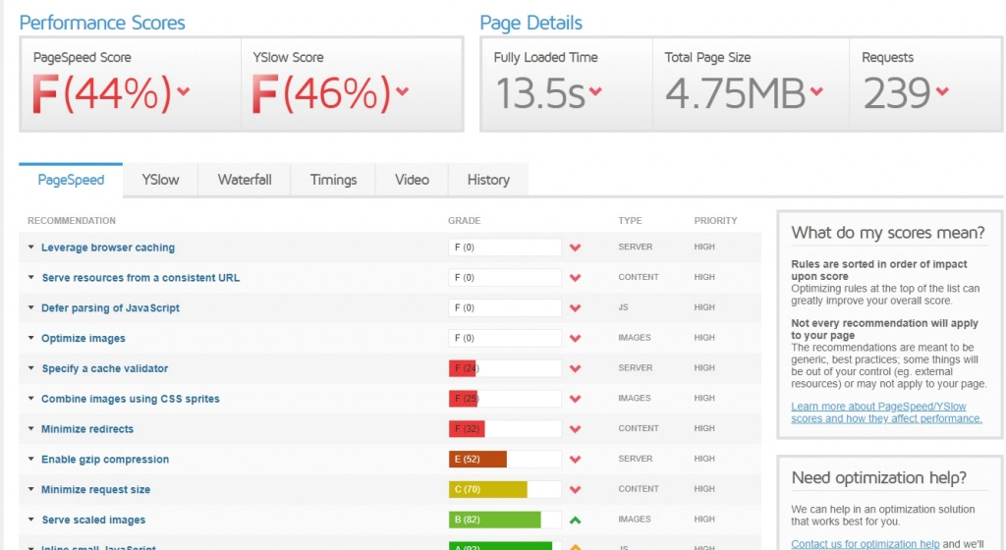Image resolution: width=1006 pixels, height=550 pixels.
Task: Click the red down chevron on Minimize request size row
Action: coord(575,489)
